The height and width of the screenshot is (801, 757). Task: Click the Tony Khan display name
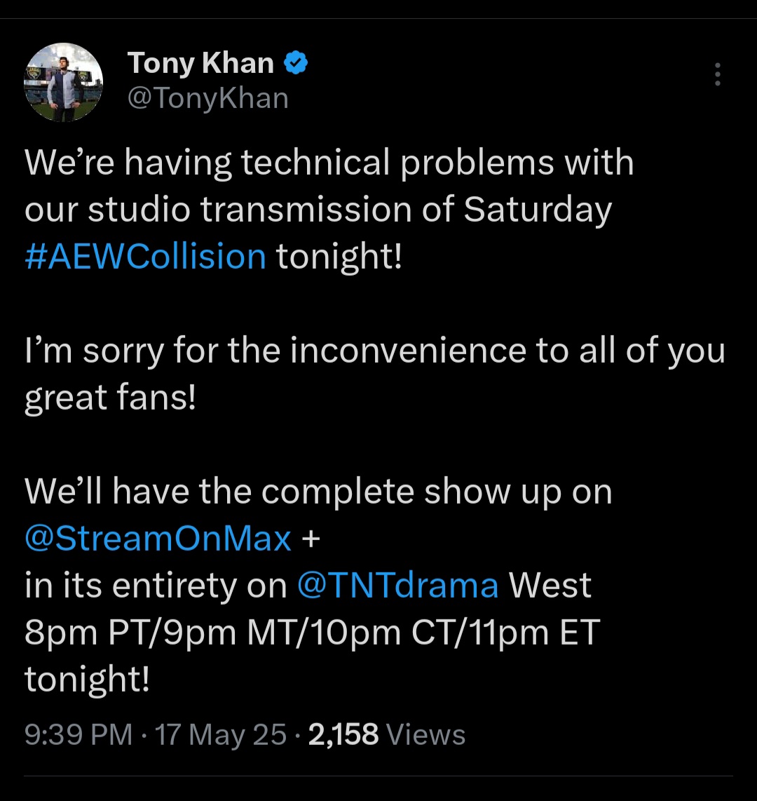(200, 64)
